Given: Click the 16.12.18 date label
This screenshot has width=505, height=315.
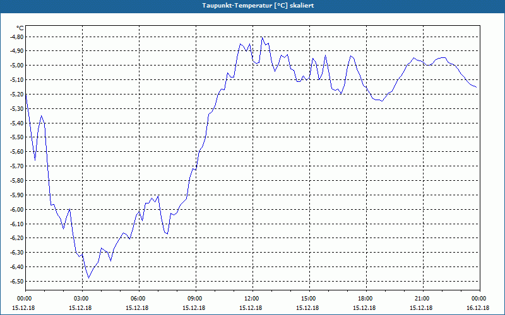Looking at the screenshot, I should coord(478,307).
